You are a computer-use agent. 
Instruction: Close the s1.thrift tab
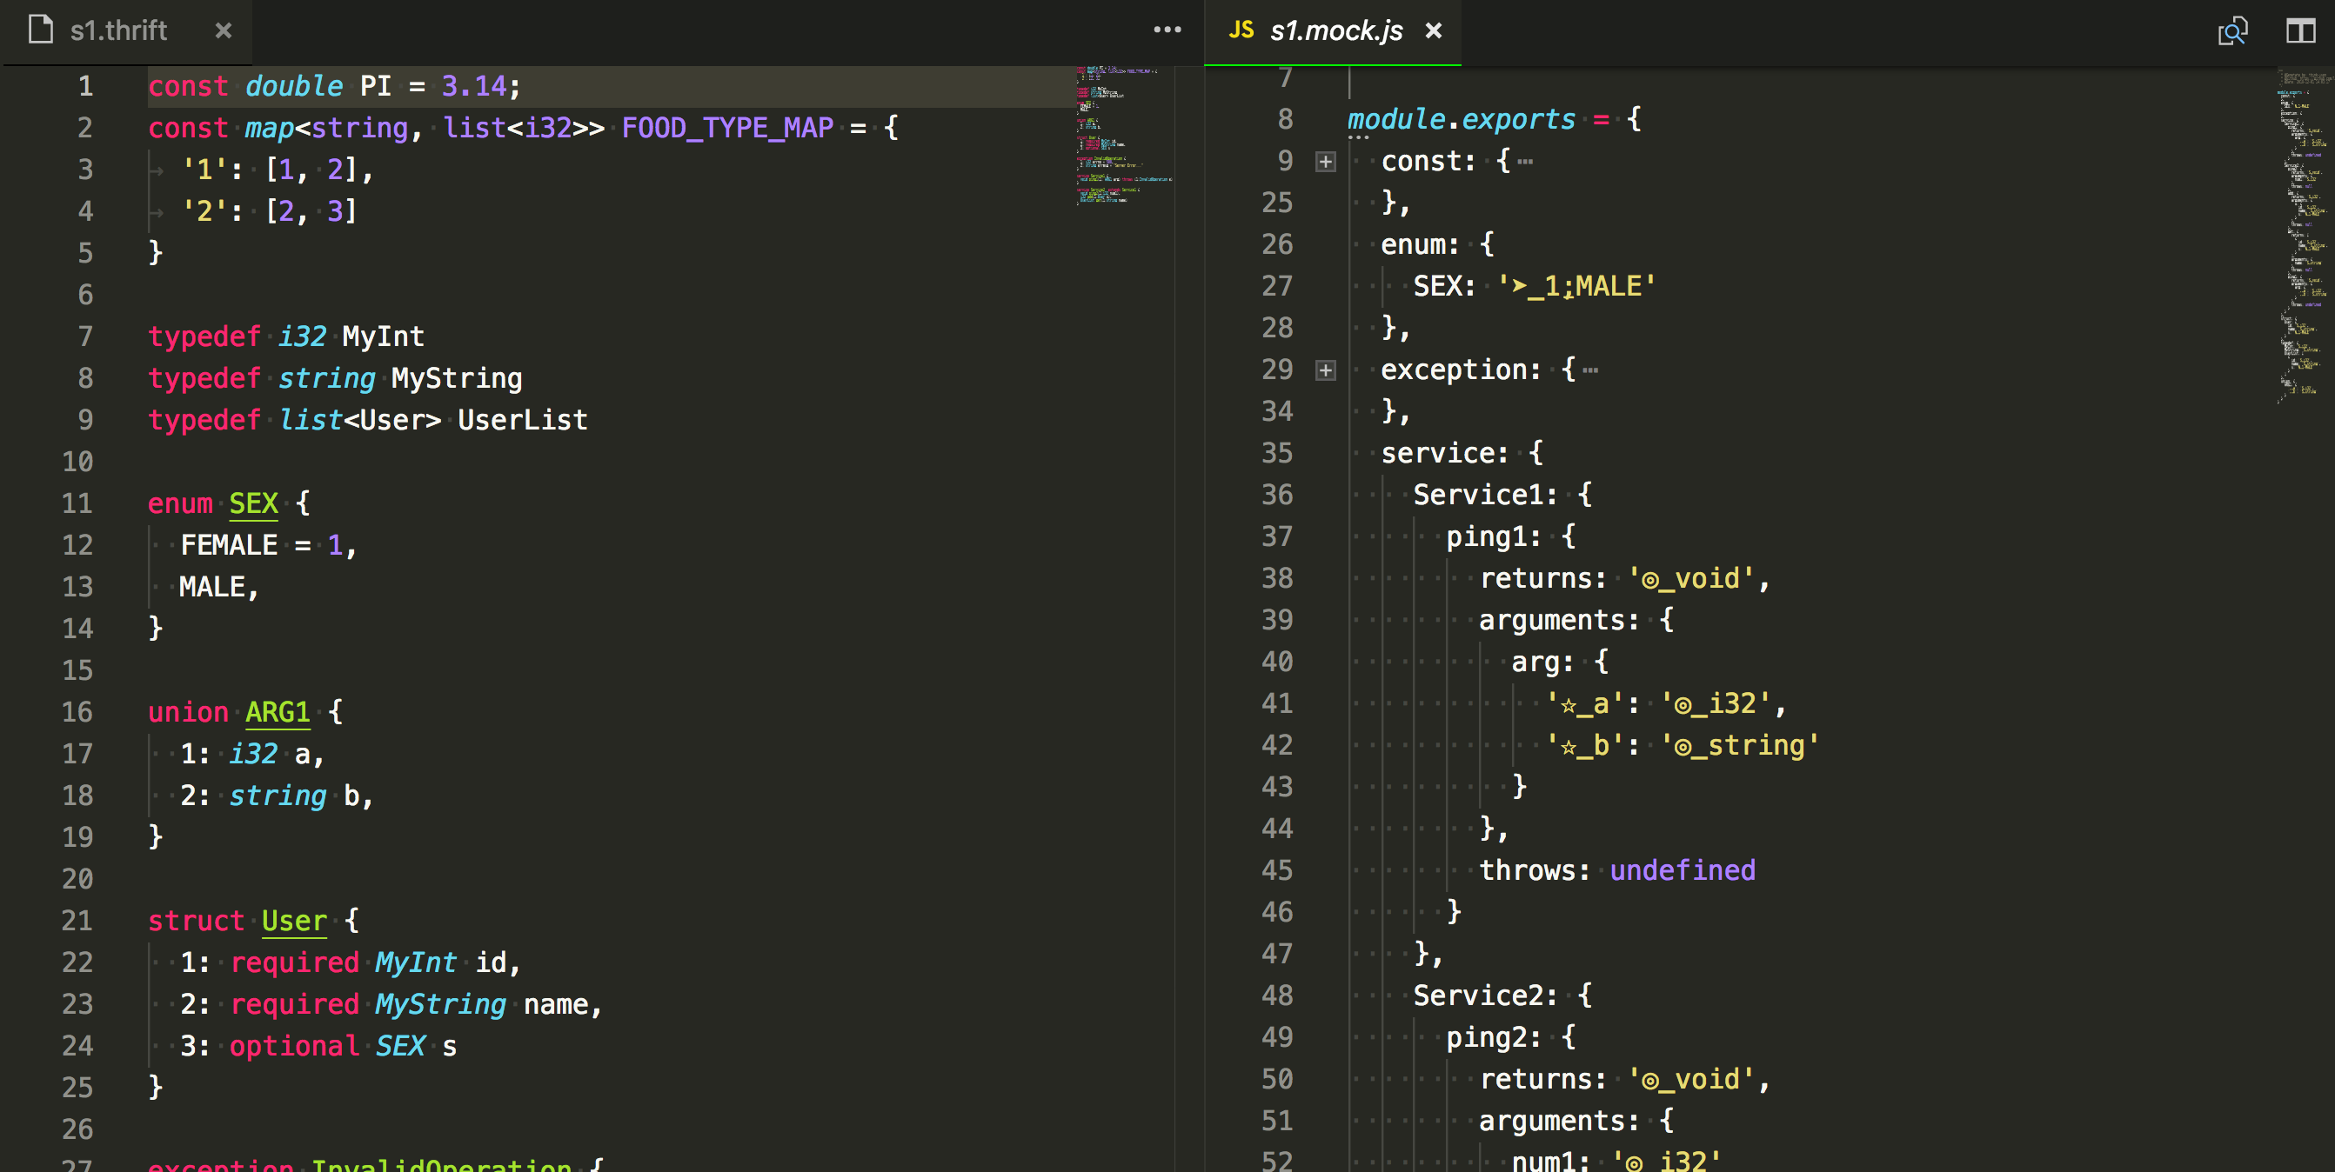[x=223, y=30]
